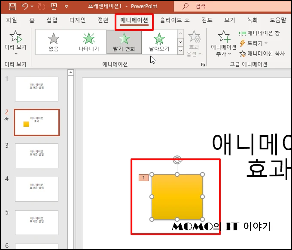Switch to the 삽입 tab
The width and height of the screenshot is (292, 250).
(x=52, y=20)
